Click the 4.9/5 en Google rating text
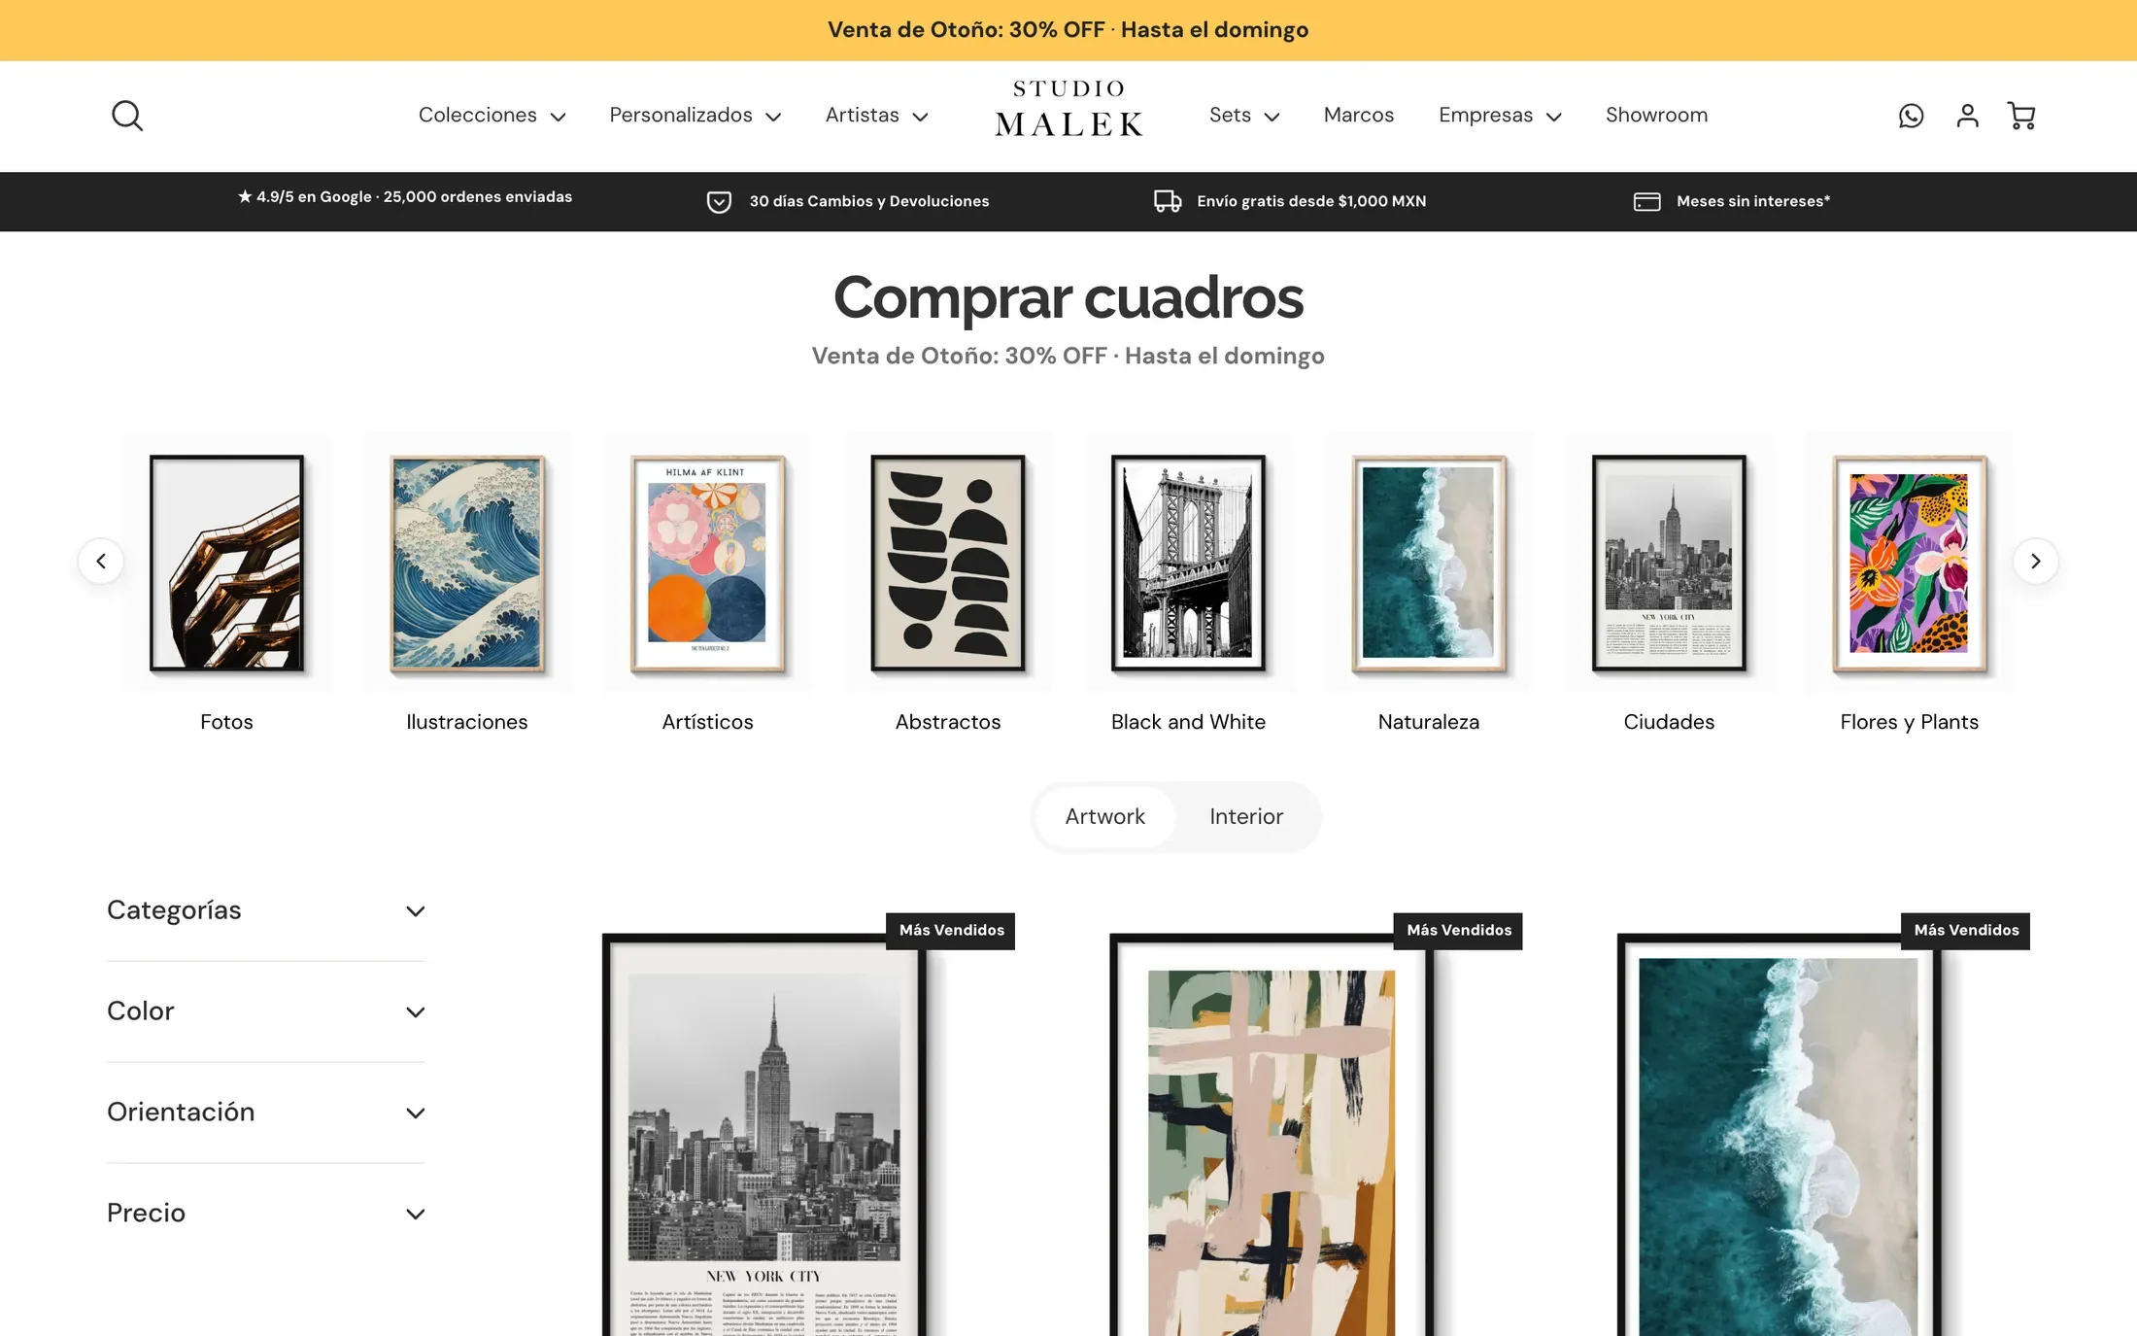This screenshot has height=1336, width=2137. coord(405,197)
